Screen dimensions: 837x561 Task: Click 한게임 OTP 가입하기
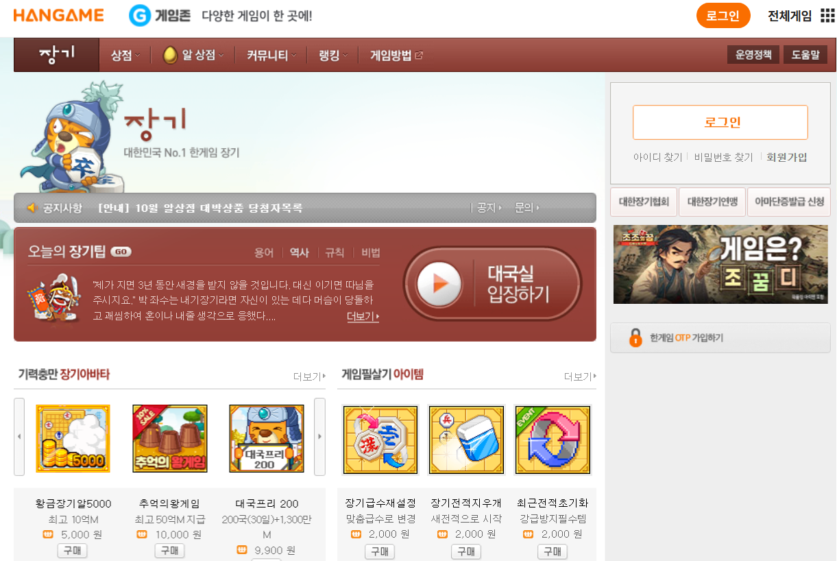720,337
